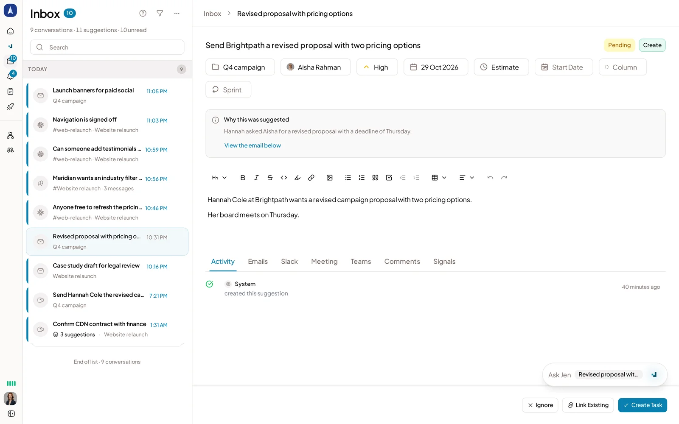Open the Signals tab
This screenshot has width=679, height=424.
click(x=444, y=262)
